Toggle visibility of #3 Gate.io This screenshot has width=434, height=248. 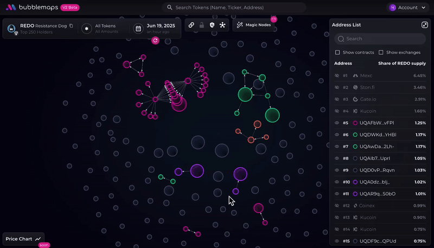pyautogui.click(x=337, y=99)
